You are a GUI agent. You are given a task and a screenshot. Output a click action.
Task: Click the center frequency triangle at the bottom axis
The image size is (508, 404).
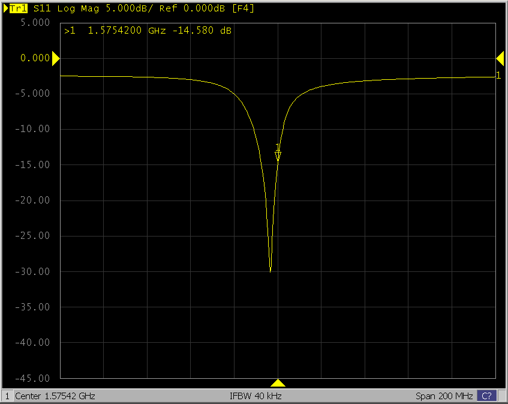[278, 383]
